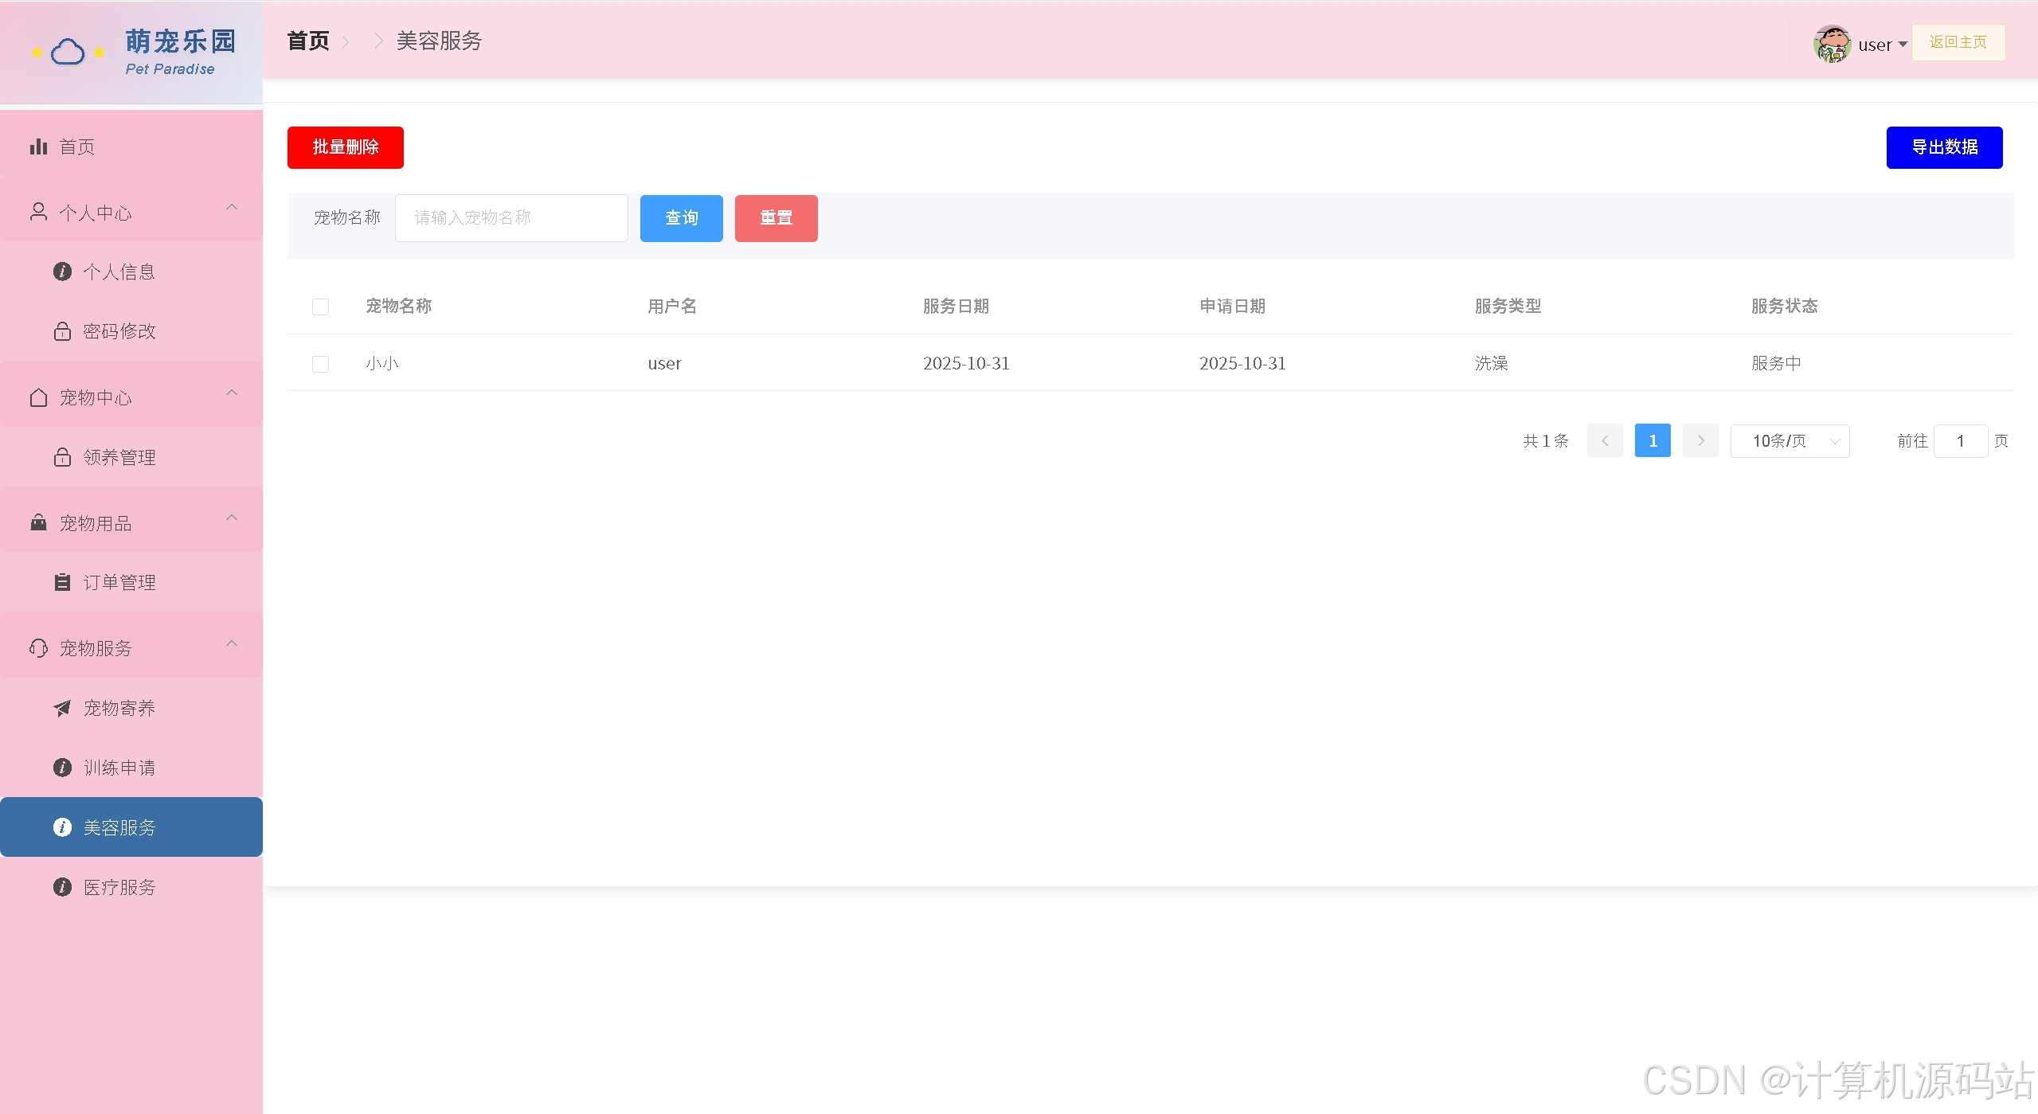Click the lock icon beside 领养管理
Screen dimensions: 2038x1114
pos(62,457)
